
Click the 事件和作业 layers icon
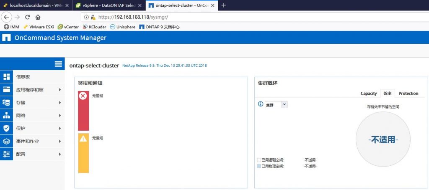coord(6,141)
